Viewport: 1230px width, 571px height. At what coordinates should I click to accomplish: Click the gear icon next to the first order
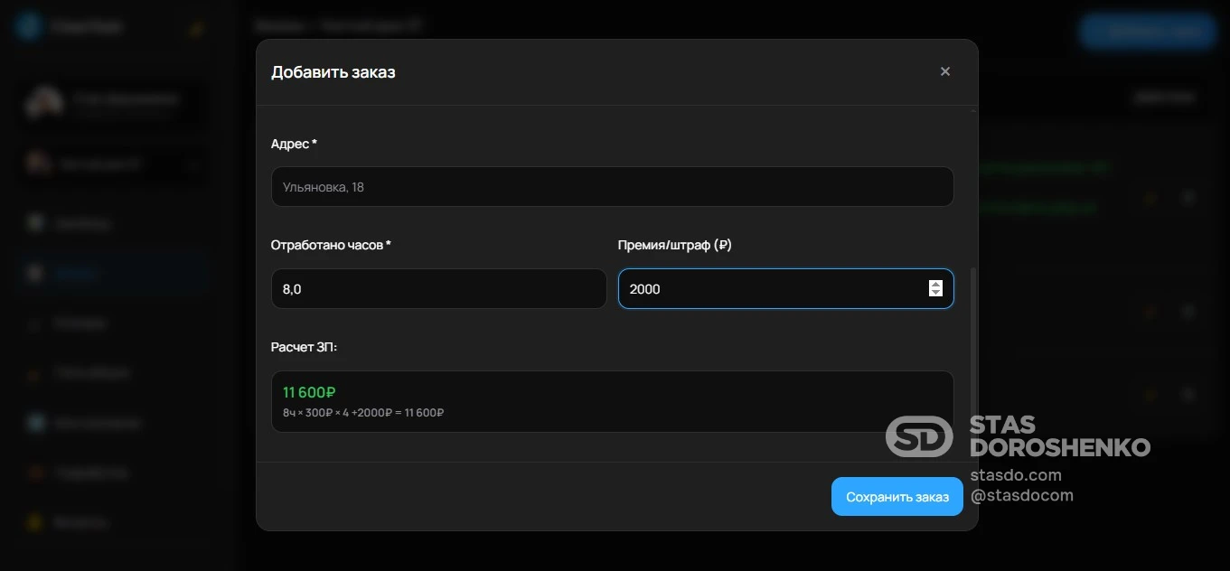click(1188, 199)
